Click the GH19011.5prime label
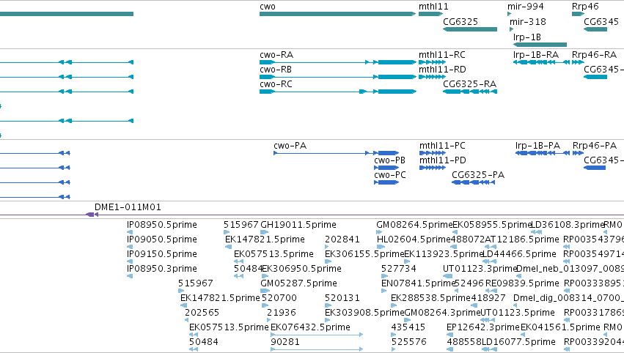The image size is (624, 353). coord(298,225)
